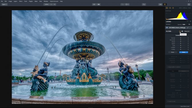192x108 pixels.
Task: Open the Mask menu
Action: 36,1
